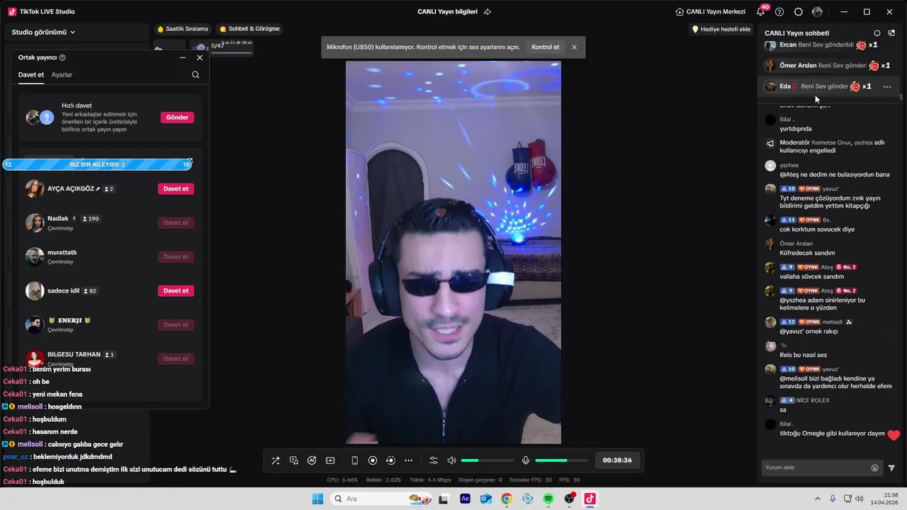
Task: Click the live timer 00:38:36
Action: [x=617, y=460]
